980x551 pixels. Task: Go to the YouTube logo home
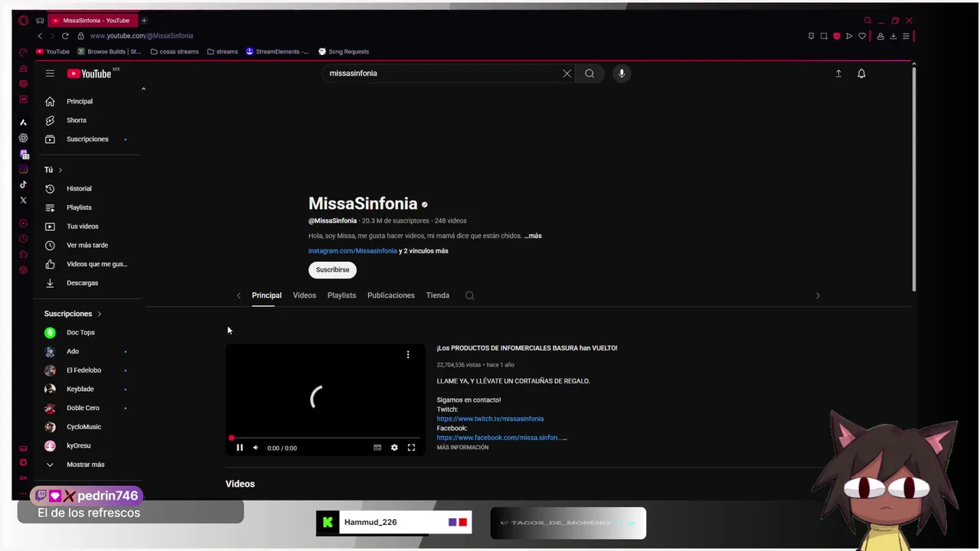point(90,73)
